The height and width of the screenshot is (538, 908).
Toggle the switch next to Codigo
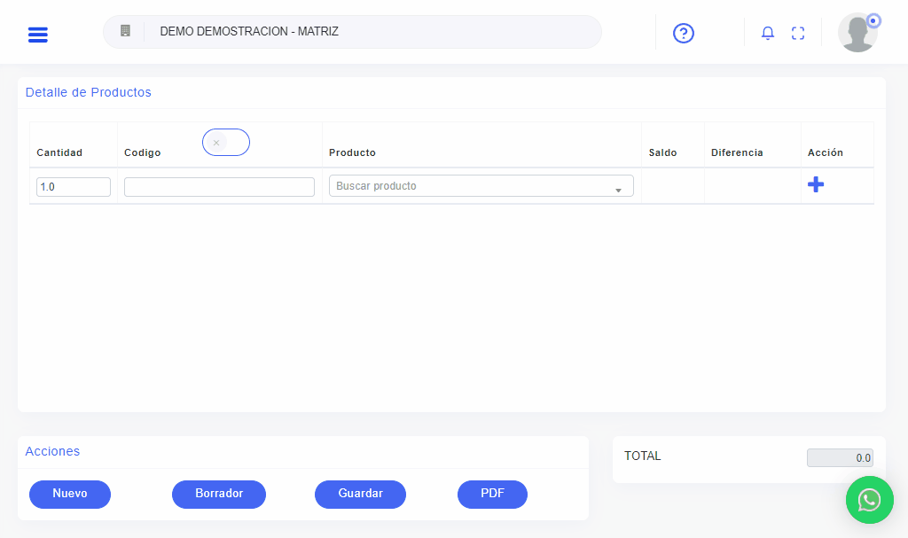pos(226,142)
